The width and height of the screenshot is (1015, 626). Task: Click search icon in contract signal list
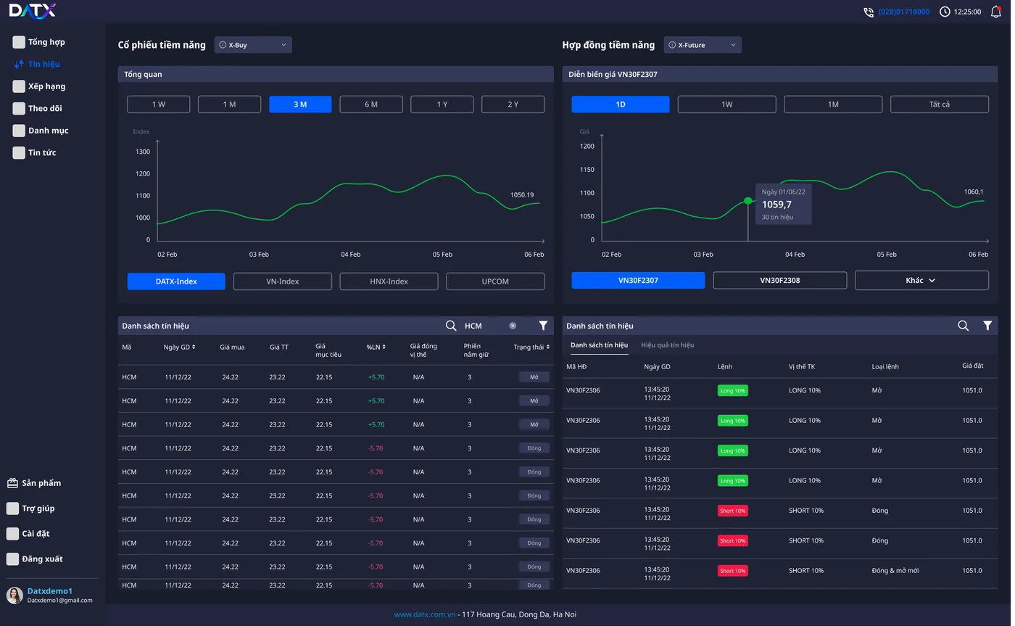[963, 326]
